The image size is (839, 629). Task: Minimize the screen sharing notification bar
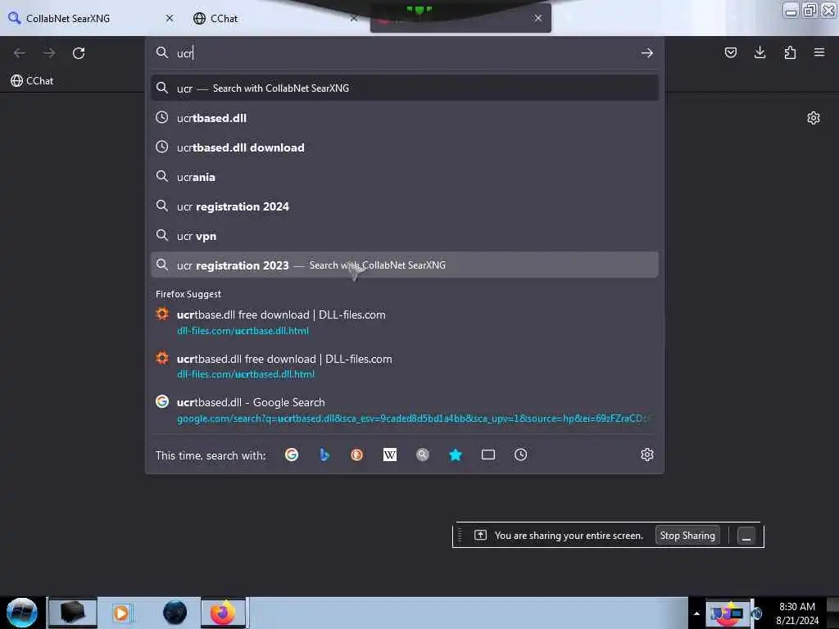coord(746,536)
